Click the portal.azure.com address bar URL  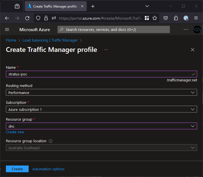pyautogui.click(x=100, y=18)
